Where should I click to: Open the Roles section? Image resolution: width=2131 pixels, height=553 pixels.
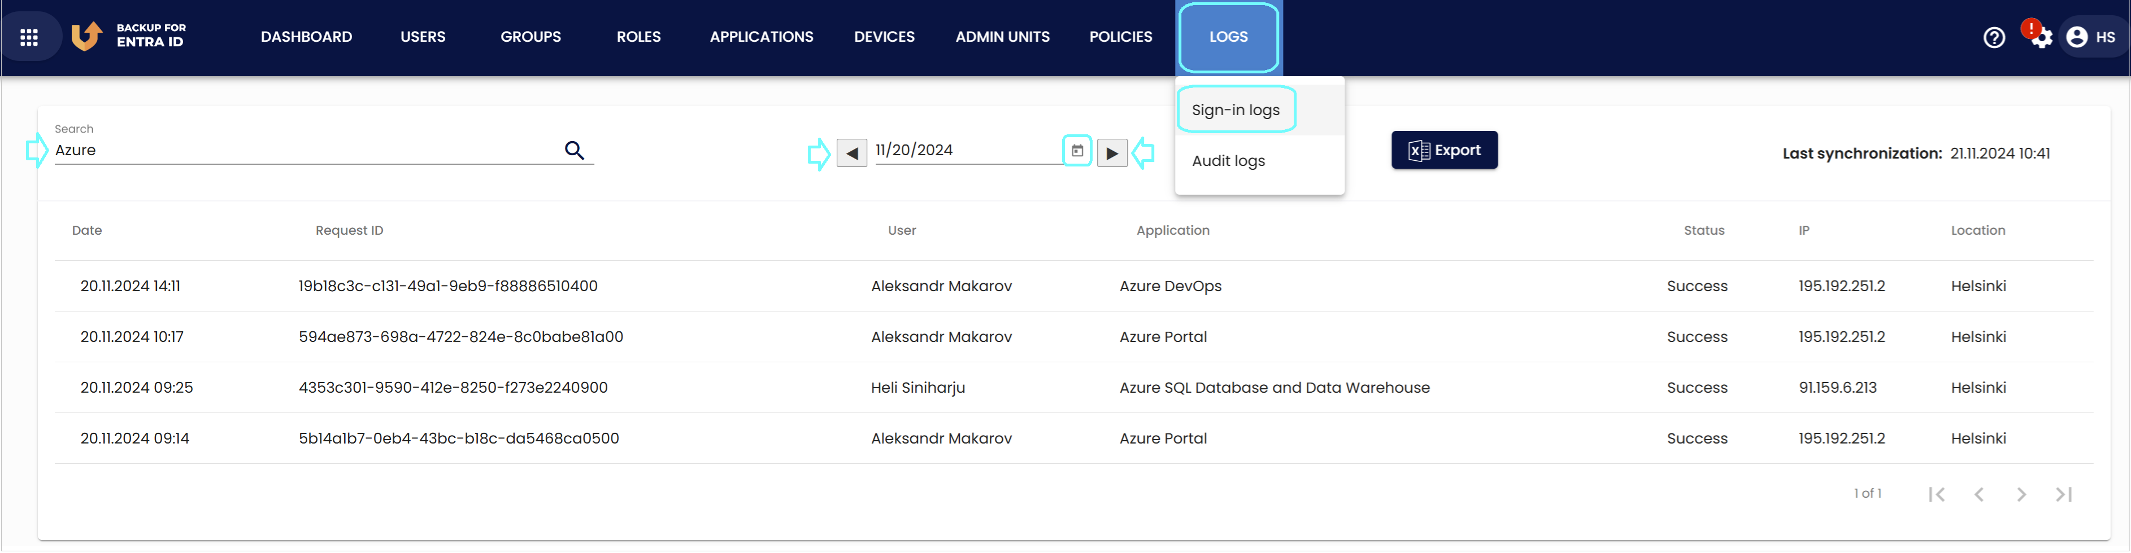638,37
